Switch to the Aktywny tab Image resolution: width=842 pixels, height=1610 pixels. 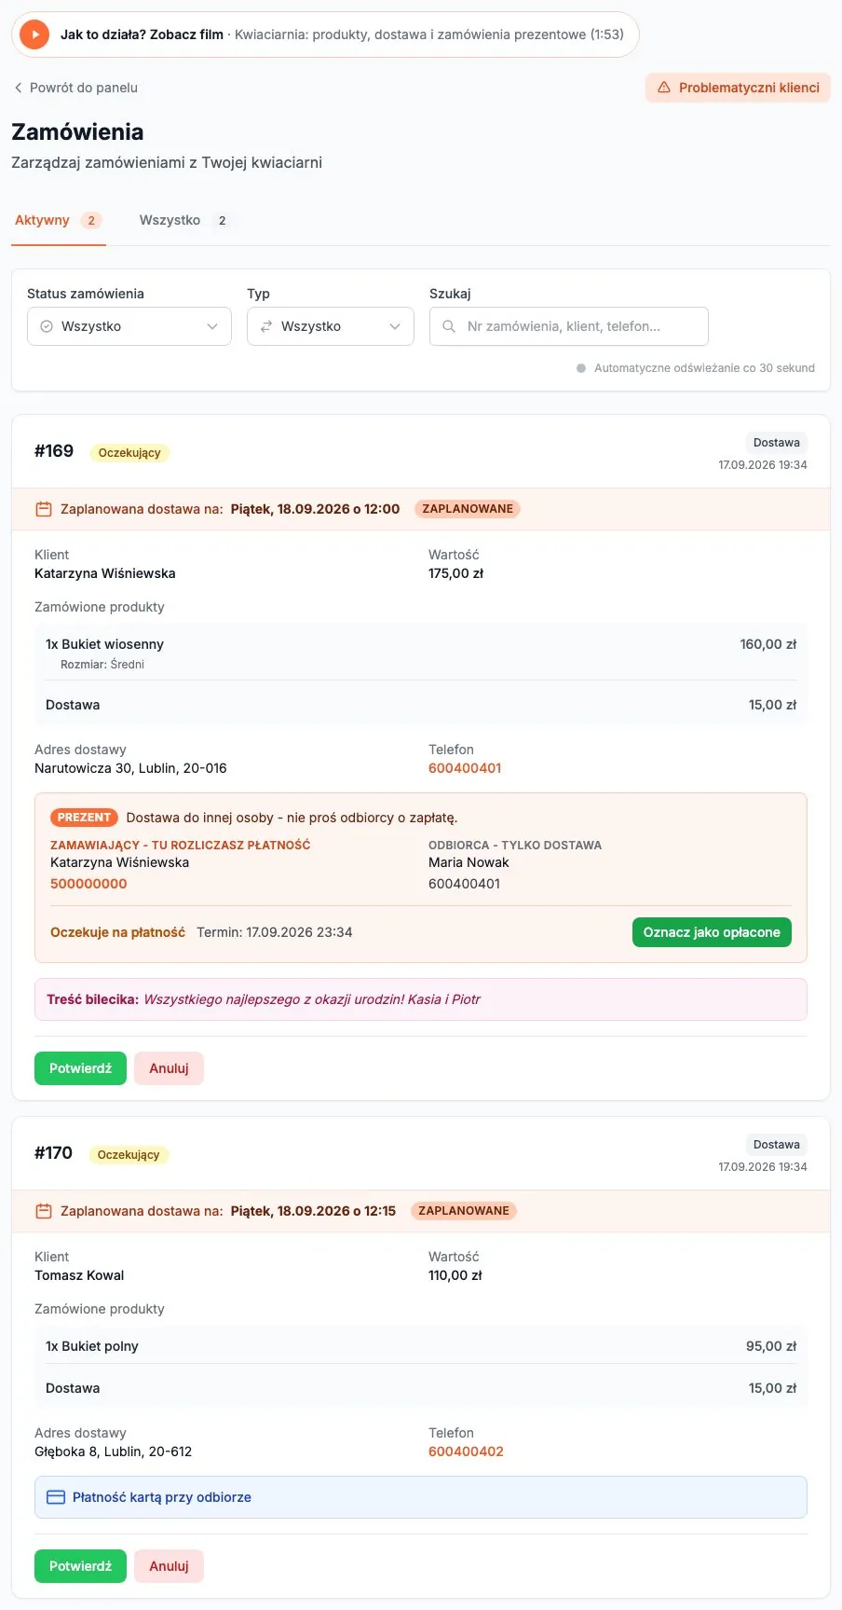(59, 221)
